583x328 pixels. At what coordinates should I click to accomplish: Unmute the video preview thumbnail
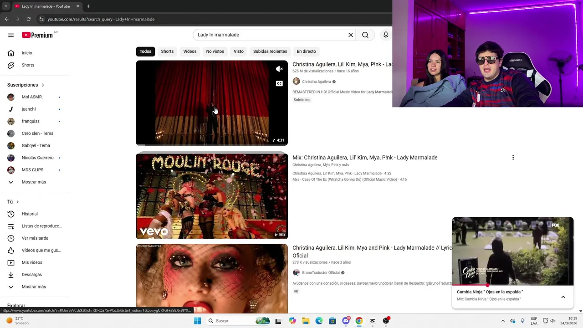[279, 69]
